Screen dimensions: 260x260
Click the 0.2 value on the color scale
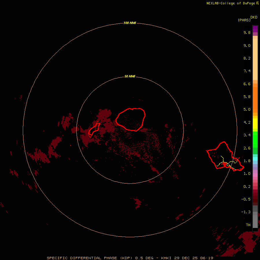click(x=247, y=187)
